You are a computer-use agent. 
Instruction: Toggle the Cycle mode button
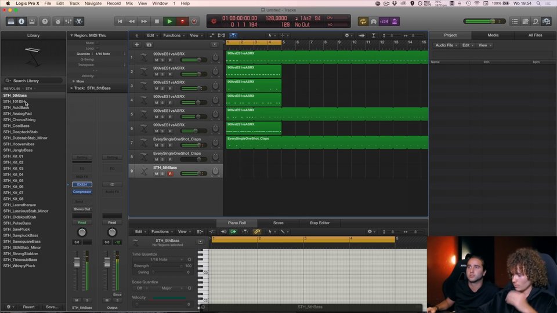coord(363,21)
